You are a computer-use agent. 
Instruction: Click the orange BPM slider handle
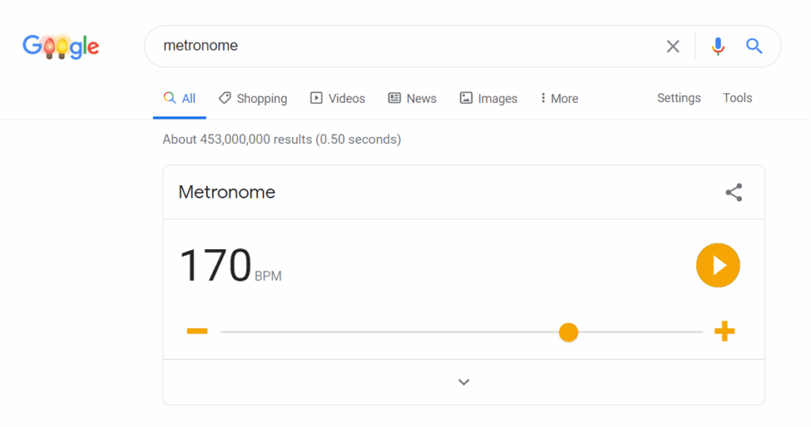[x=568, y=332]
